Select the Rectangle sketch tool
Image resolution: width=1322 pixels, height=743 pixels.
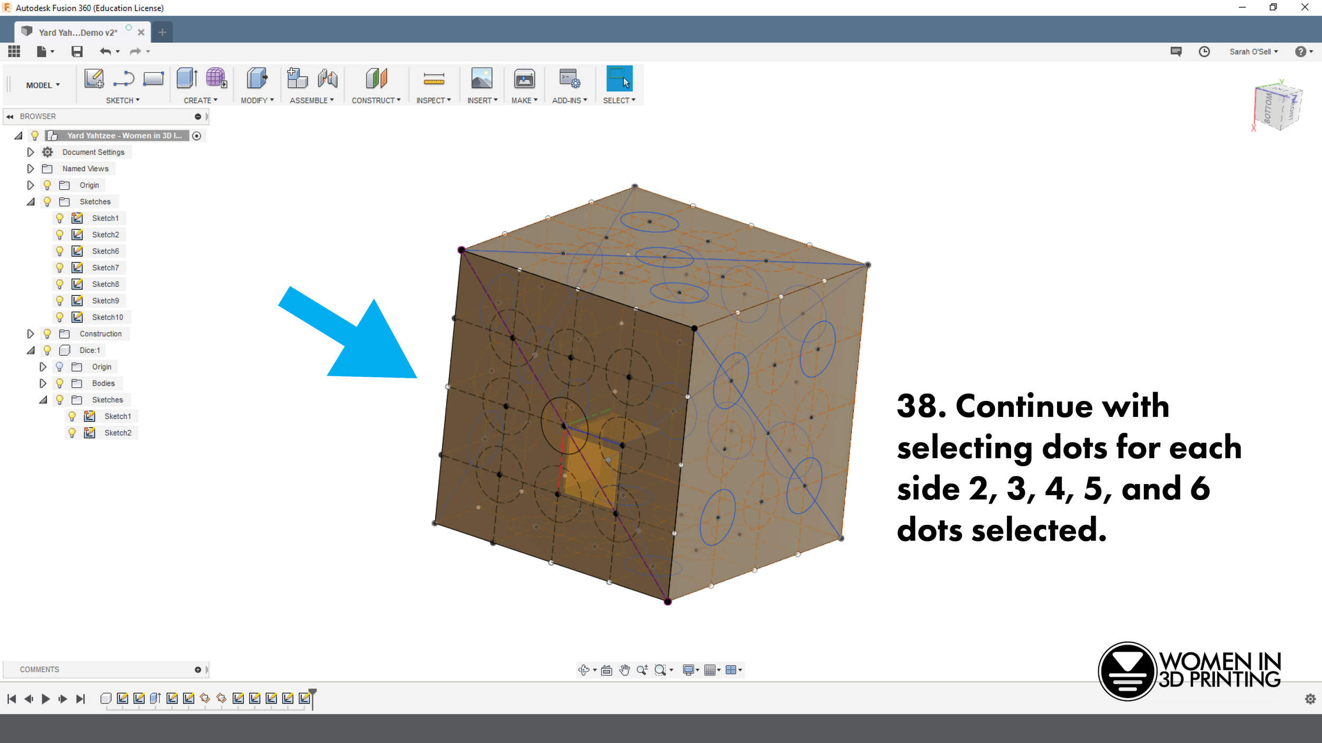click(153, 79)
